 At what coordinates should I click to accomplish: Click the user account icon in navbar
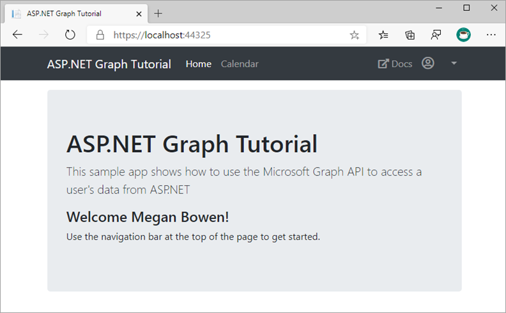coord(428,63)
